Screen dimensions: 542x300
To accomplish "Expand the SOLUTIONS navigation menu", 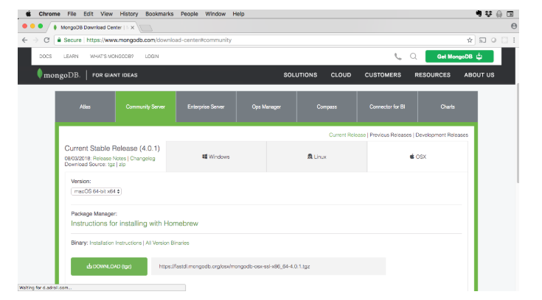I will (300, 75).
